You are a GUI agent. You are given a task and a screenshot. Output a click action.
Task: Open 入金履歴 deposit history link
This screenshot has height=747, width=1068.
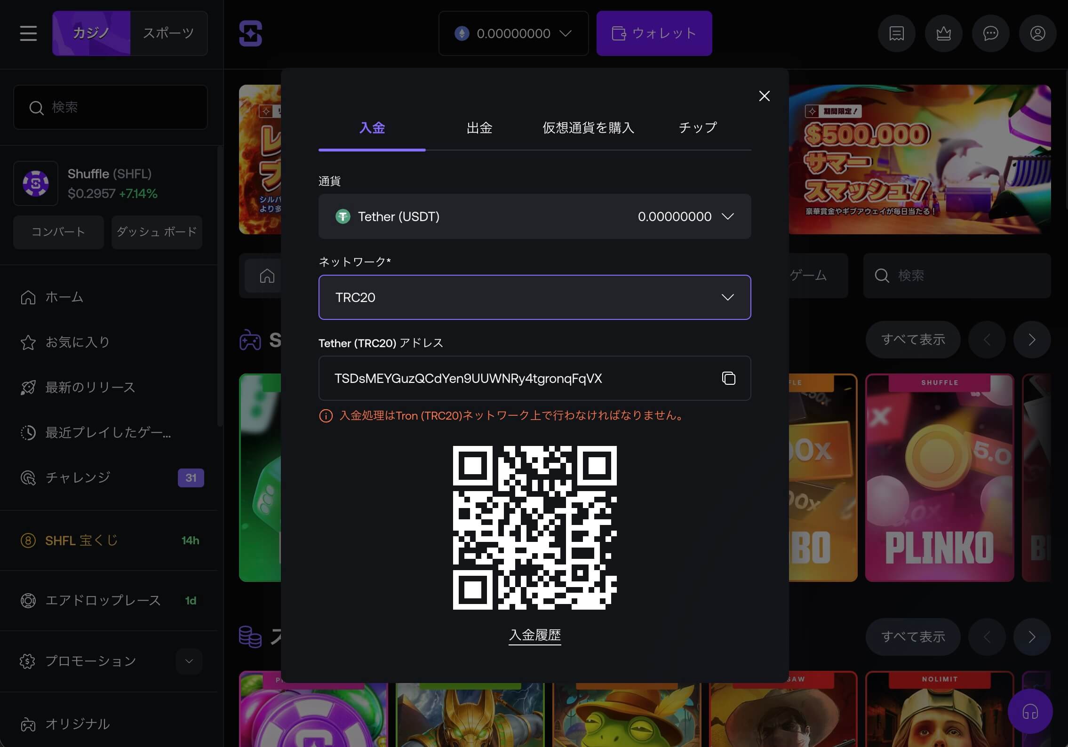click(534, 635)
